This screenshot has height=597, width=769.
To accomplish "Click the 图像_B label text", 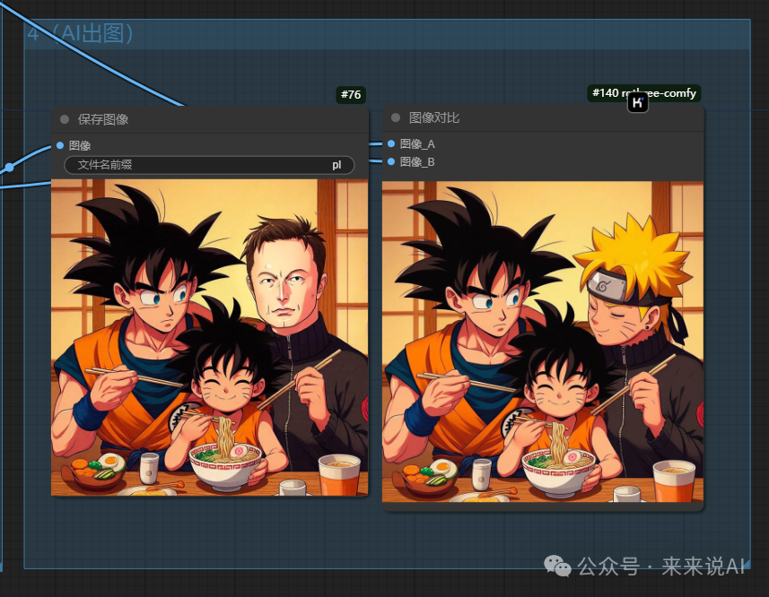I will point(417,162).
